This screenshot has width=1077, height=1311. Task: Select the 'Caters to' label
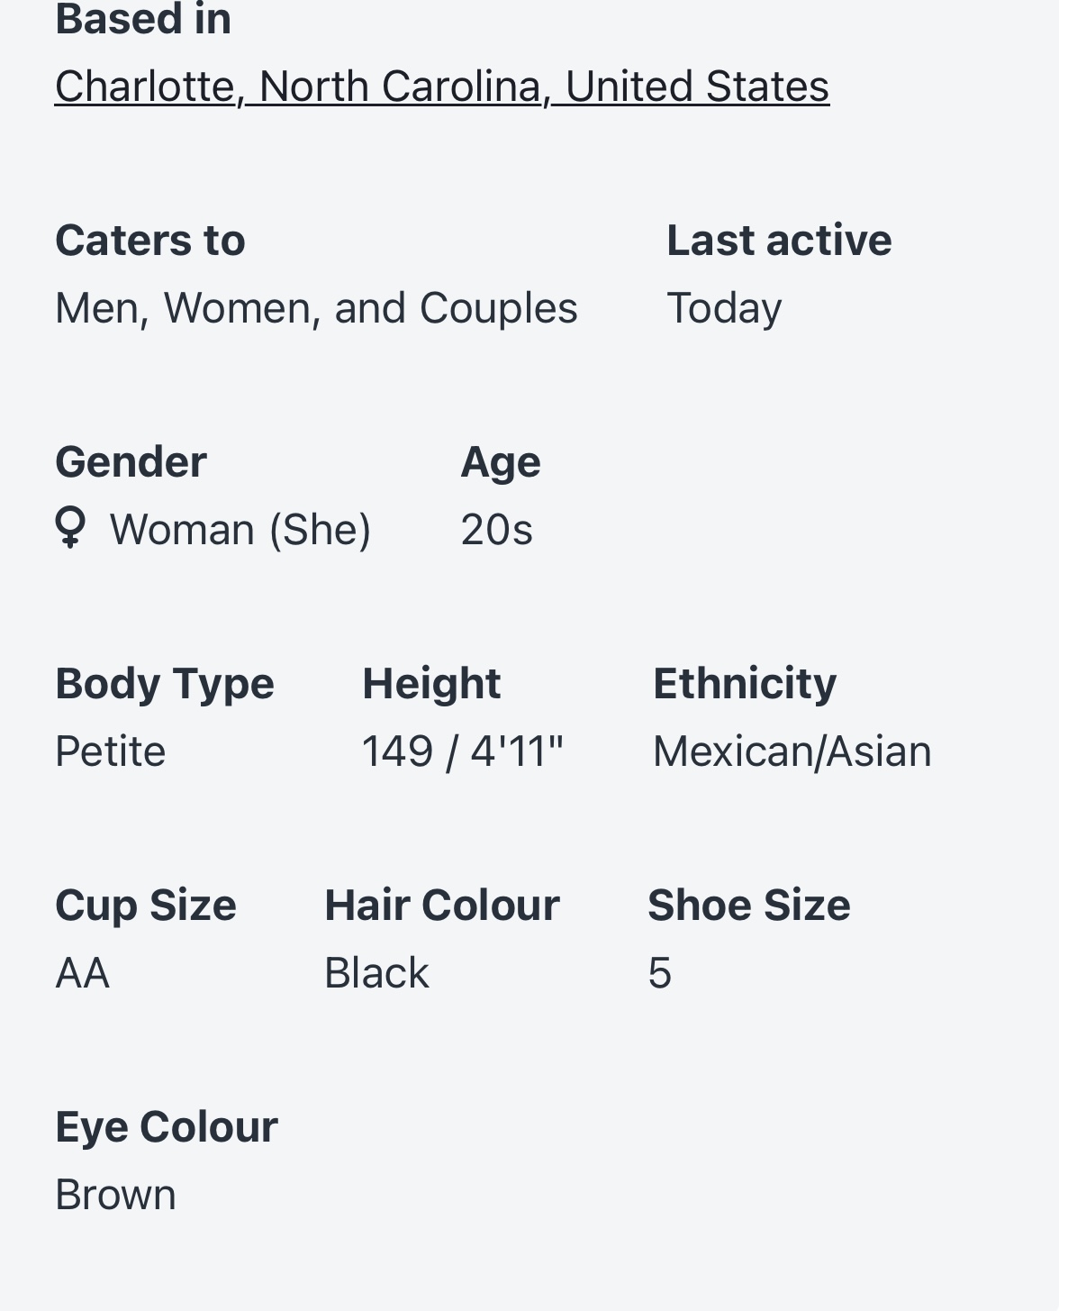(150, 241)
